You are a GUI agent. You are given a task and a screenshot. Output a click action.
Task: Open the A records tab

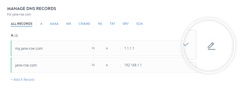[41, 24]
